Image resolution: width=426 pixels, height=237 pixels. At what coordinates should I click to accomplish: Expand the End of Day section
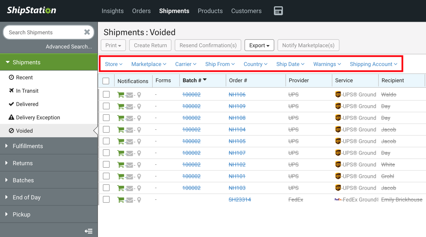(49, 197)
